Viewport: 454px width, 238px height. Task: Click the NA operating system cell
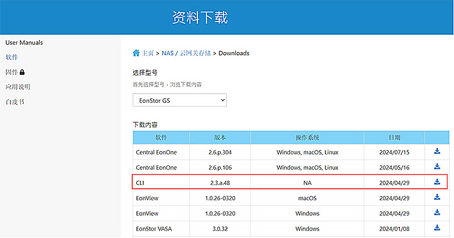pos(307,183)
